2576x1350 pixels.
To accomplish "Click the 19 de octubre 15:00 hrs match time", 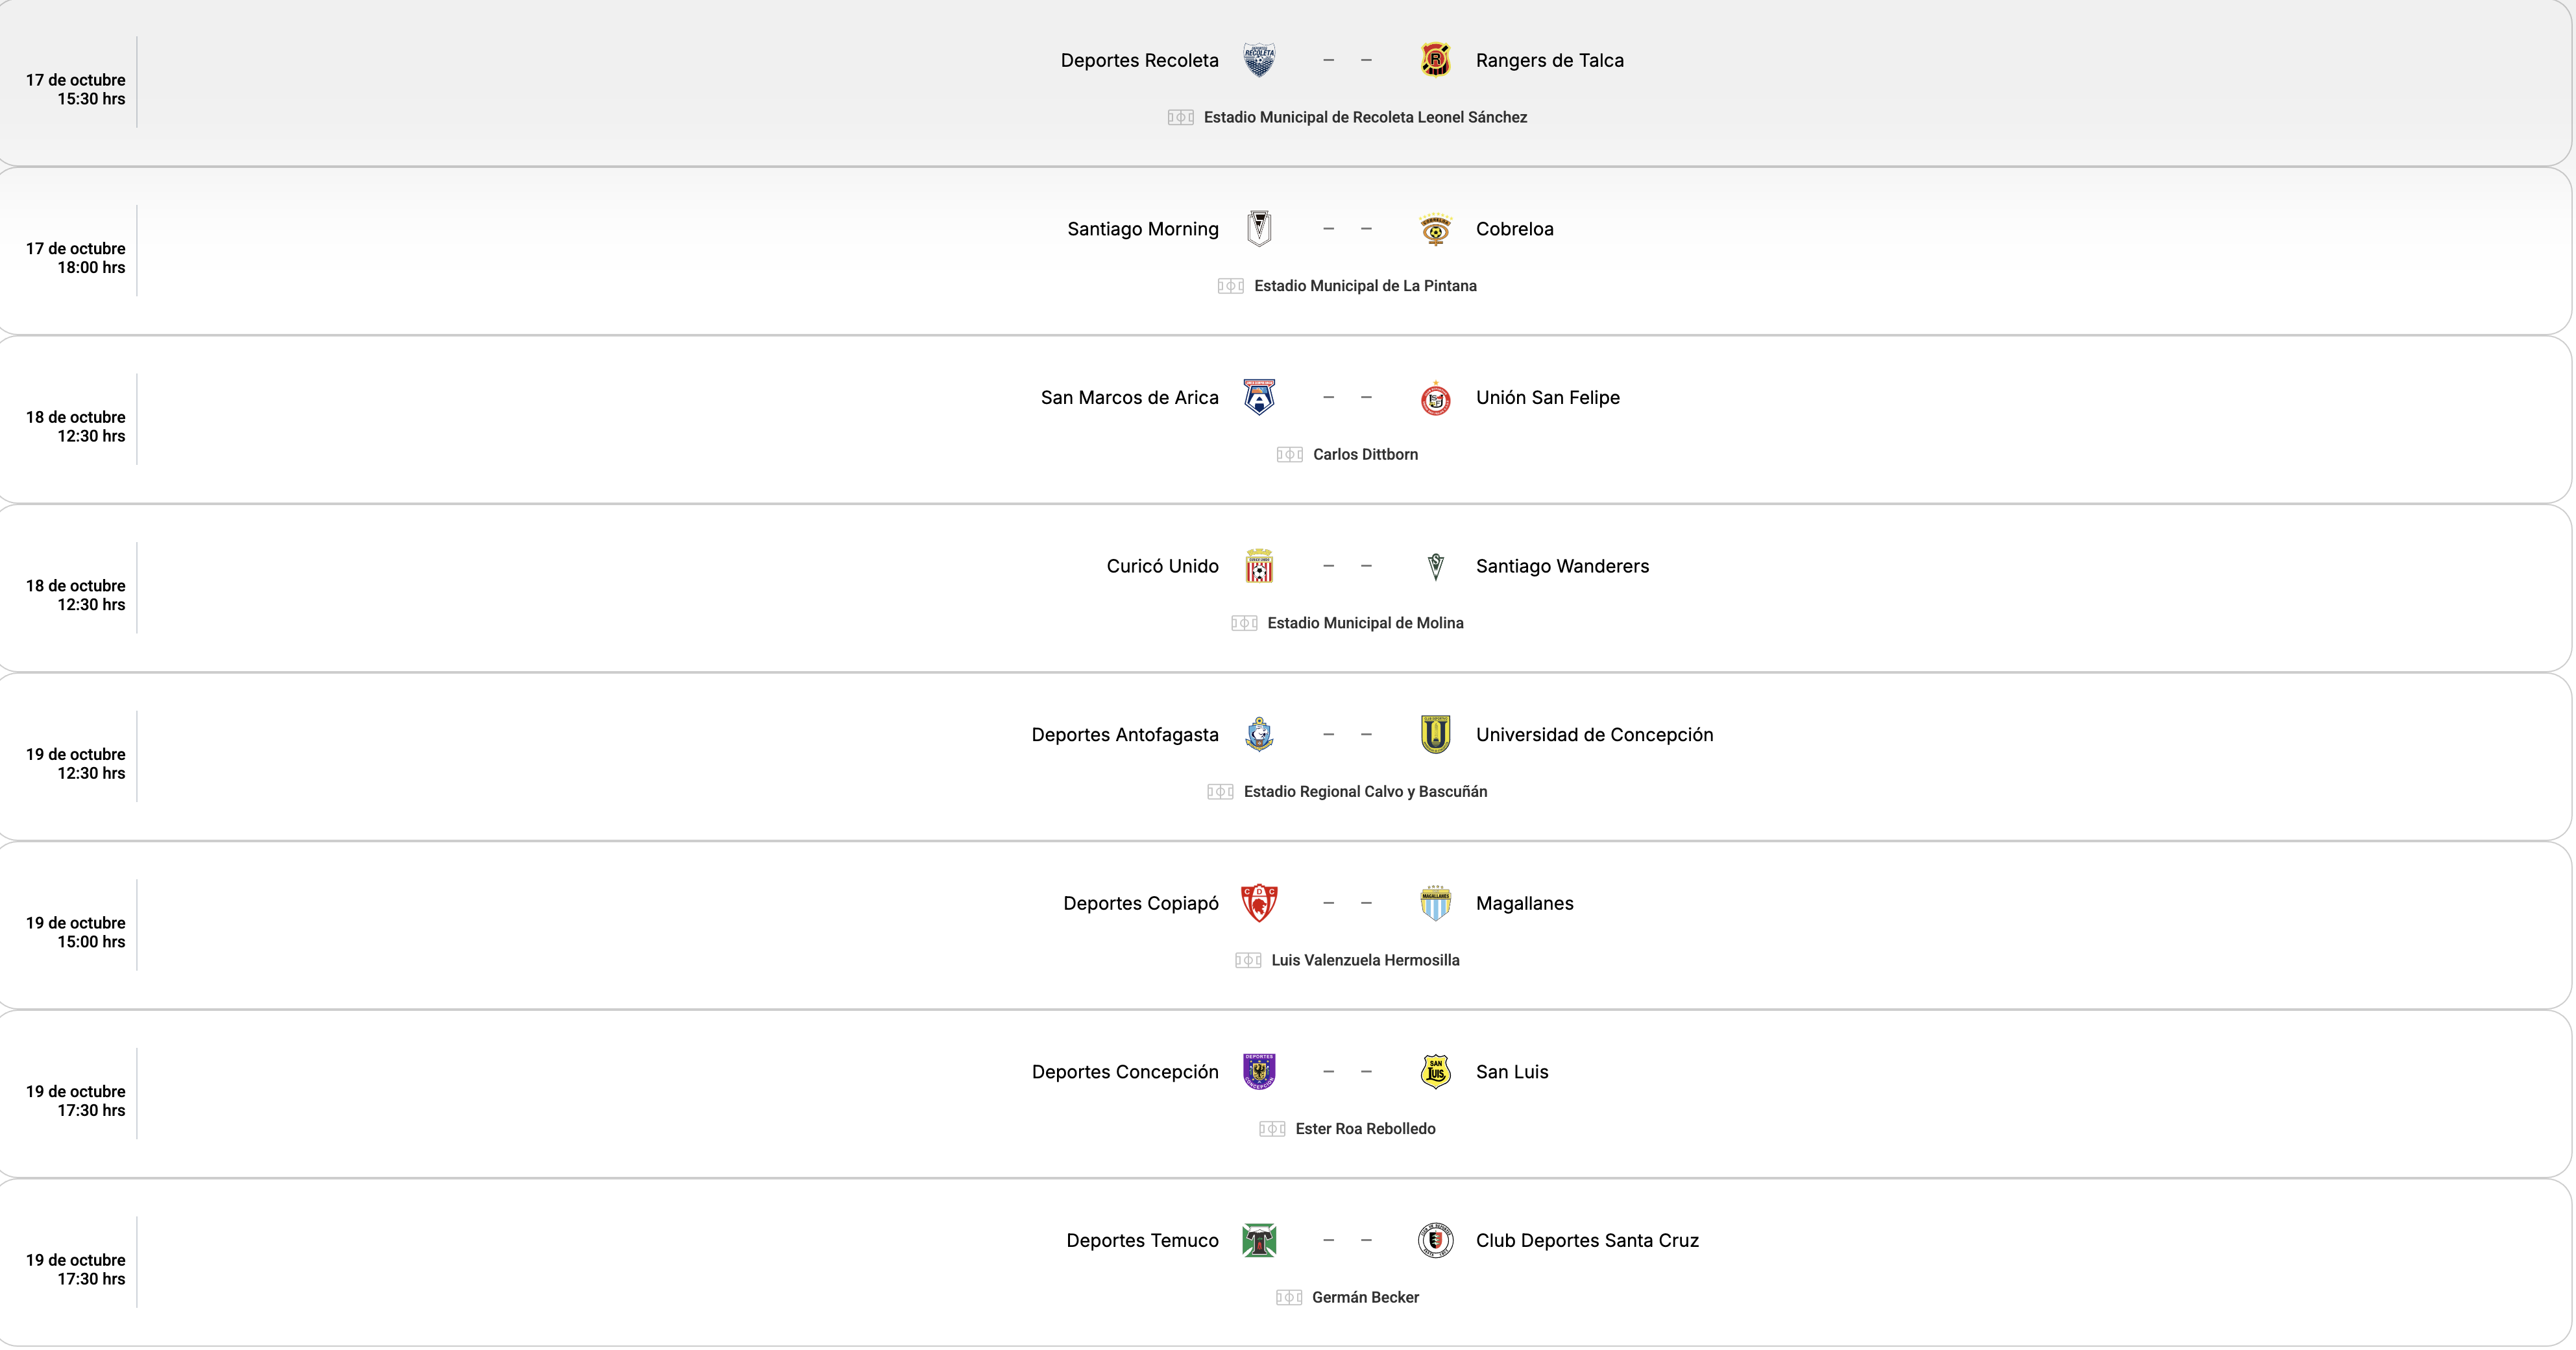I will point(76,932).
